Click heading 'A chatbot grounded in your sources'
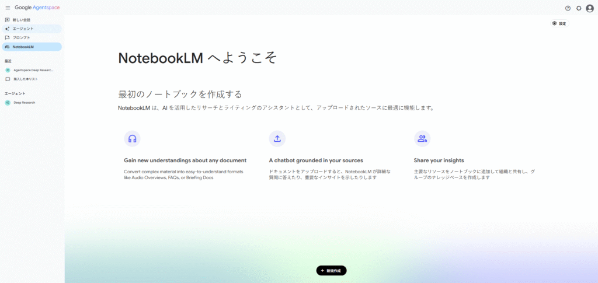The image size is (598, 283). click(316, 160)
